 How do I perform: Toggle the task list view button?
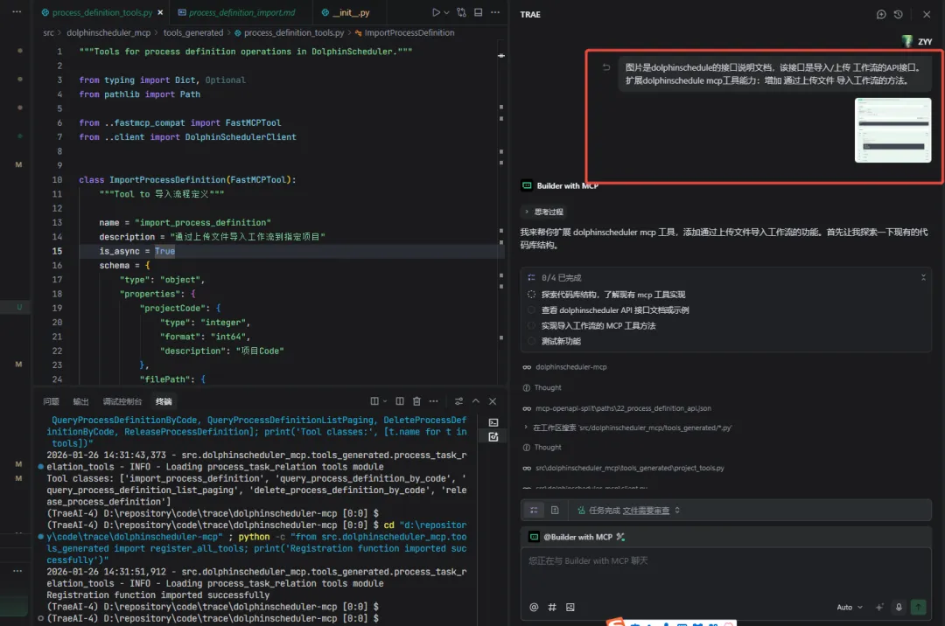534,511
